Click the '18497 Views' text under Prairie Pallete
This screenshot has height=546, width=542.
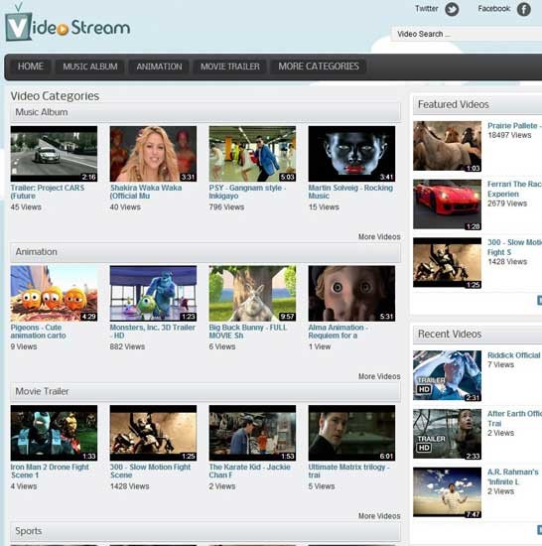pos(509,135)
